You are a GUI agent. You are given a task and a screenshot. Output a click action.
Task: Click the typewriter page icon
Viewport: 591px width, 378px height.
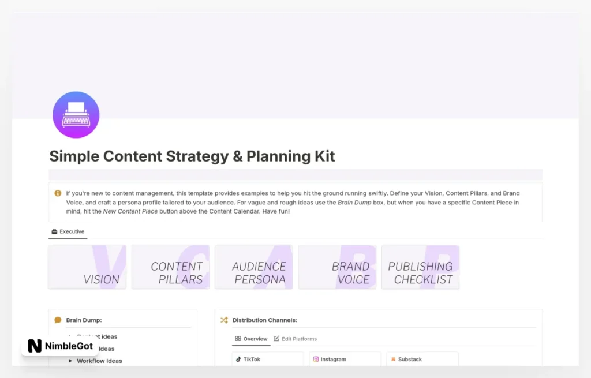coord(76,114)
